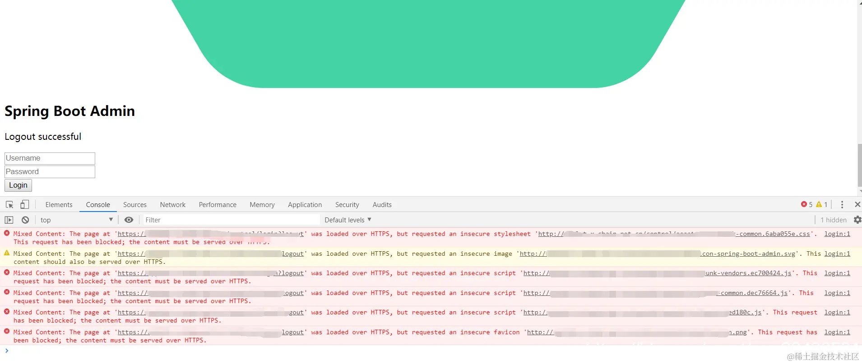This screenshot has height=364, width=862.
Task: Click the Login button
Action: (18, 185)
